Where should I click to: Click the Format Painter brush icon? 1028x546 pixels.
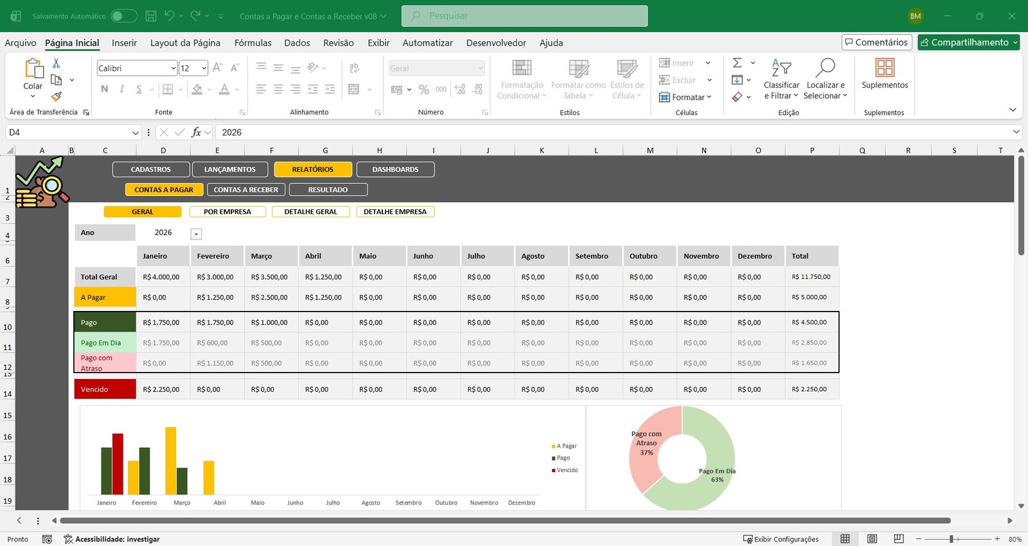tap(57, 96)
